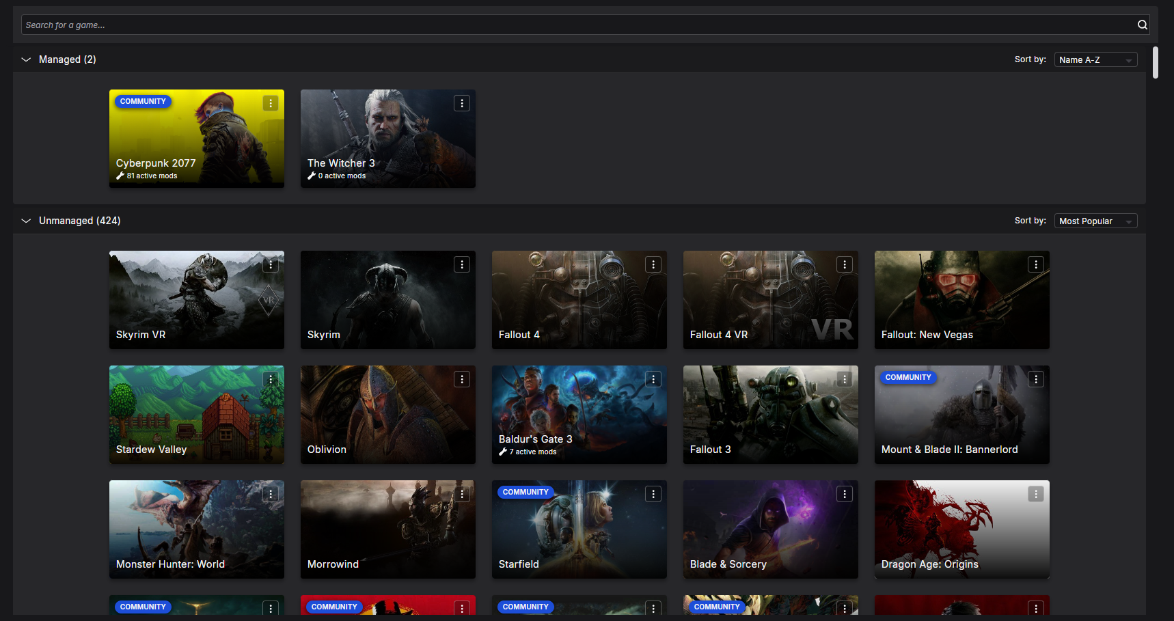Screen dimensions: 1174x621
Task: Open Blade & Sorcery kebab menu
Action: pos(845,494)
